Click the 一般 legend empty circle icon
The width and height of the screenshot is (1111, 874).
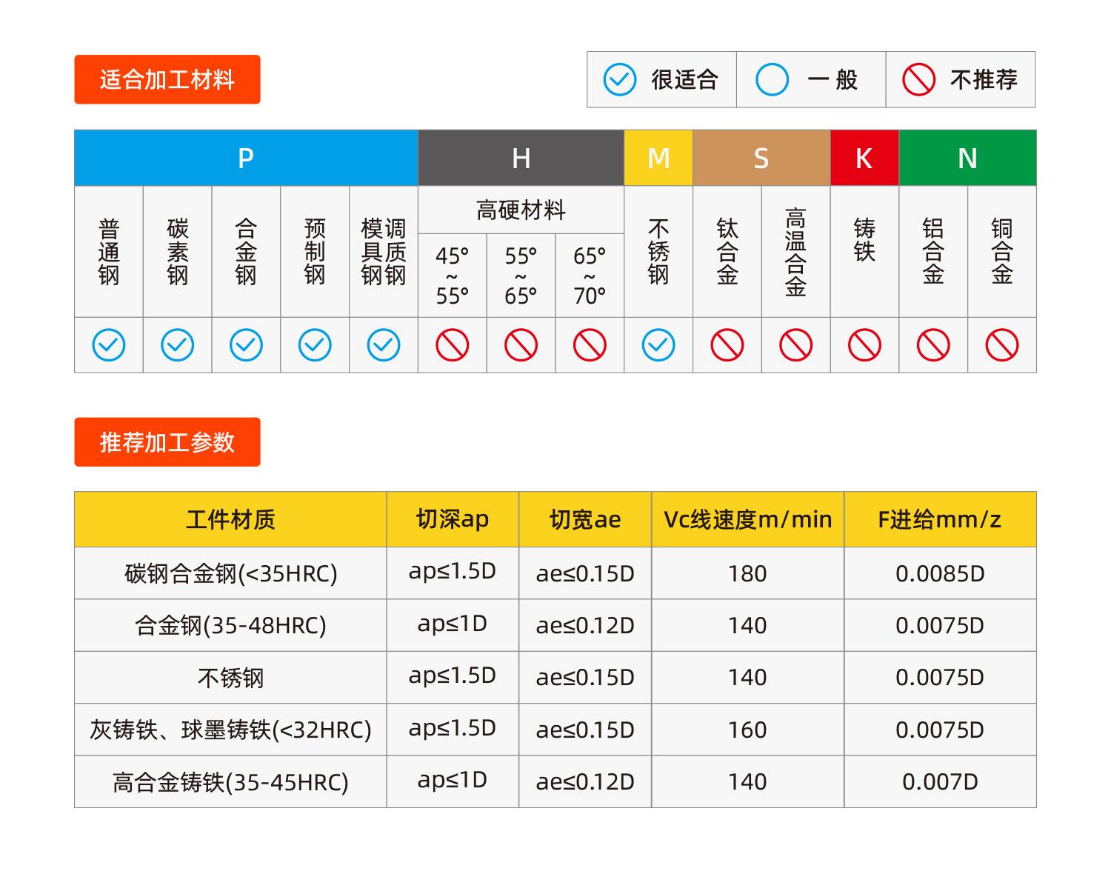[772, 79]
